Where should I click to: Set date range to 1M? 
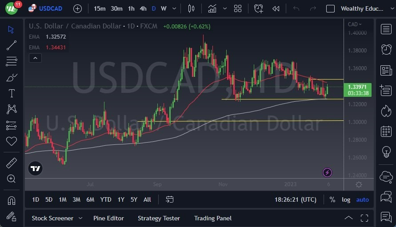click(x=62, y=199)
